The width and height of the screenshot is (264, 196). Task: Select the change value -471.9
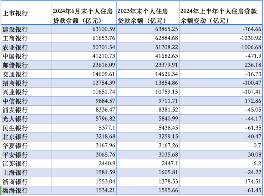click(x=254, y=56)
